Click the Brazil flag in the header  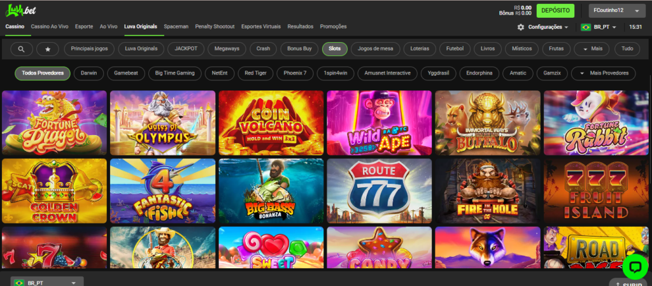[586, 27]
